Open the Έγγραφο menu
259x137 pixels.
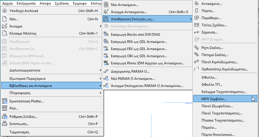pyautogui.click(x=80, y=3)
